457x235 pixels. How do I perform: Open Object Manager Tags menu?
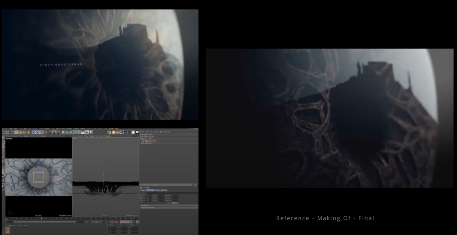(161, 132)
